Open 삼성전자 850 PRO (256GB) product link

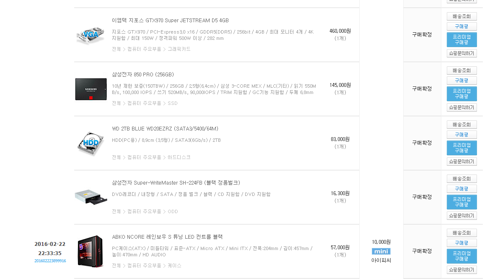[143, 75]
